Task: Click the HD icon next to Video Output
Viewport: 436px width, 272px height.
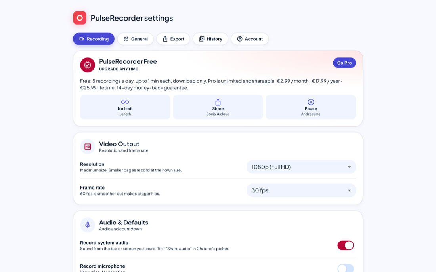Action: click(88, 146)
